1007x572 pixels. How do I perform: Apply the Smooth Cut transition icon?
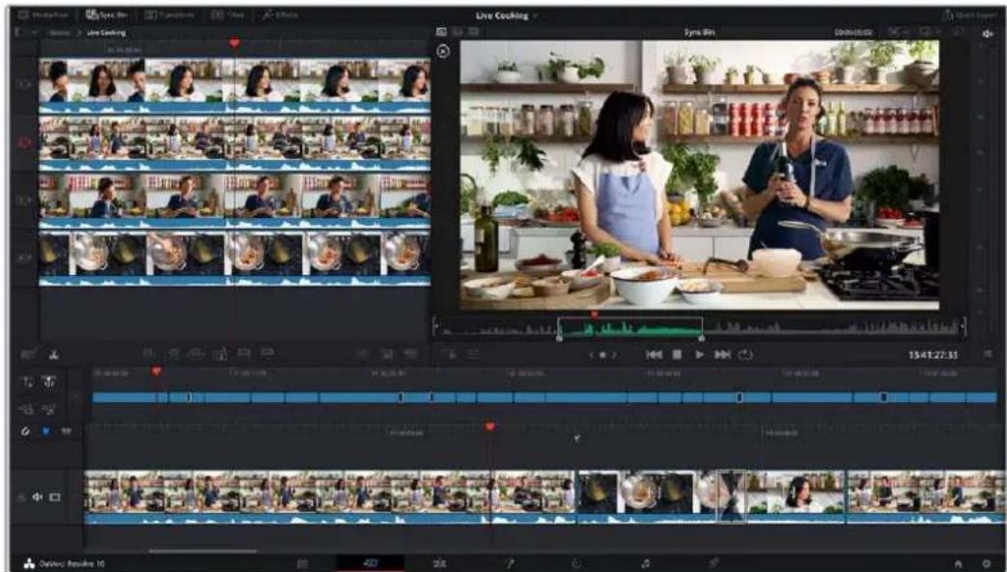409,354
